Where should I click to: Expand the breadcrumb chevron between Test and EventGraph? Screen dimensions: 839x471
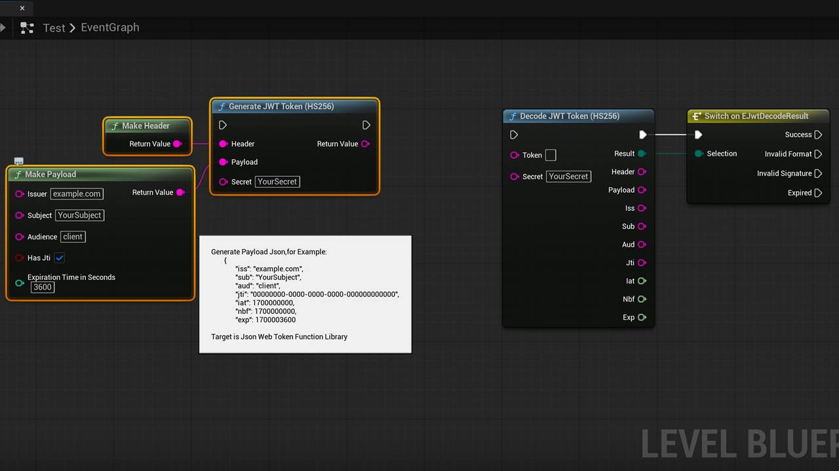tap(73, 27)
